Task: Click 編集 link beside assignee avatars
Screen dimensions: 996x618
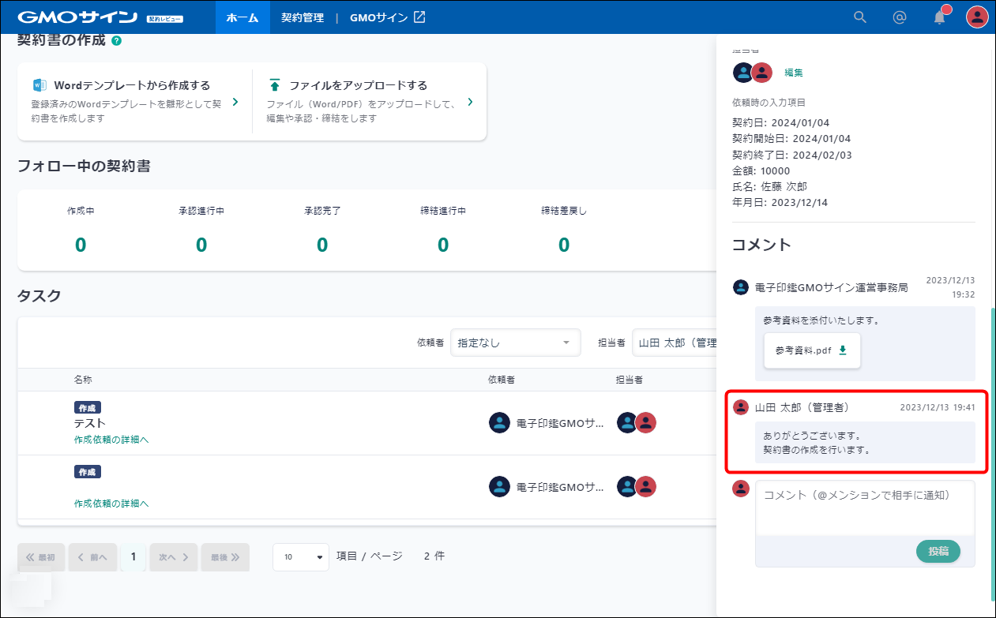Action: [793, 73]
